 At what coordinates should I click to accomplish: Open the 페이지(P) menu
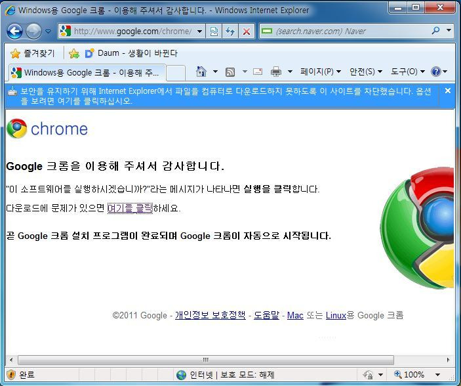coord(321,72)
